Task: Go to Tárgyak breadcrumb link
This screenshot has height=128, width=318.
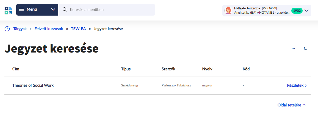Action: [20, 29]
